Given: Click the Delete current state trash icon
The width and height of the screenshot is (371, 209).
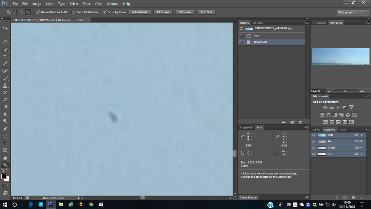Looking at the screenshot, I should 300,122.
